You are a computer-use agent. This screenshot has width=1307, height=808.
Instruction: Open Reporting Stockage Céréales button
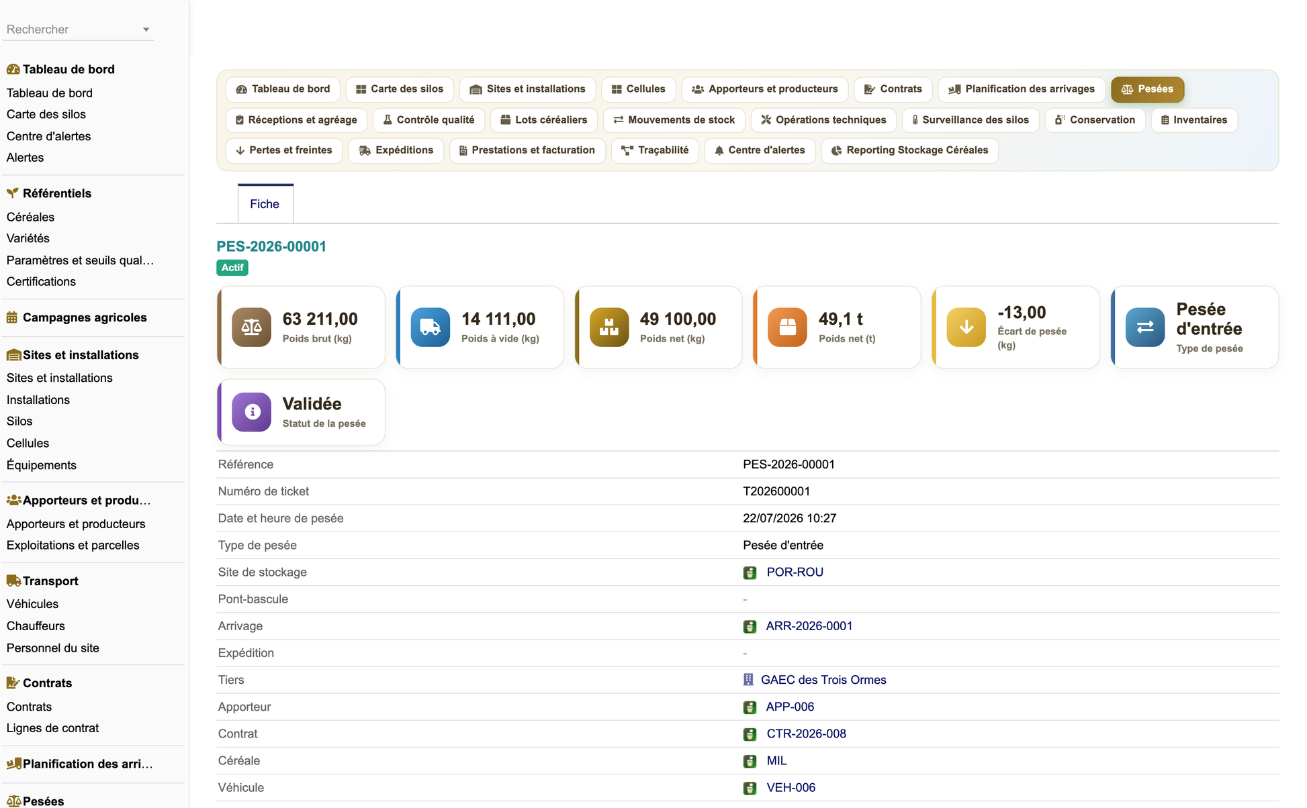coord(909,150)
